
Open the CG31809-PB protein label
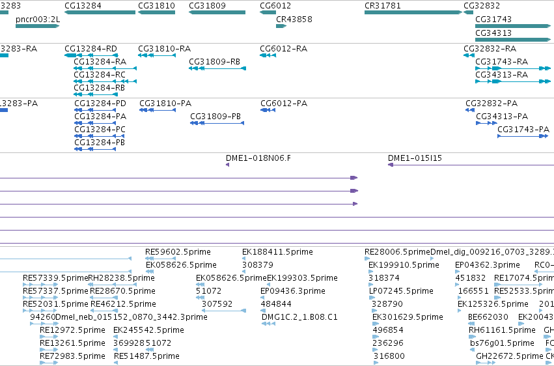(215, 116)
